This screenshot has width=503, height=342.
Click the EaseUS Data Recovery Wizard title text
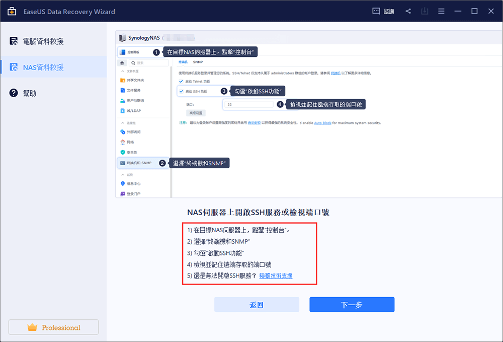click(69, 12)
